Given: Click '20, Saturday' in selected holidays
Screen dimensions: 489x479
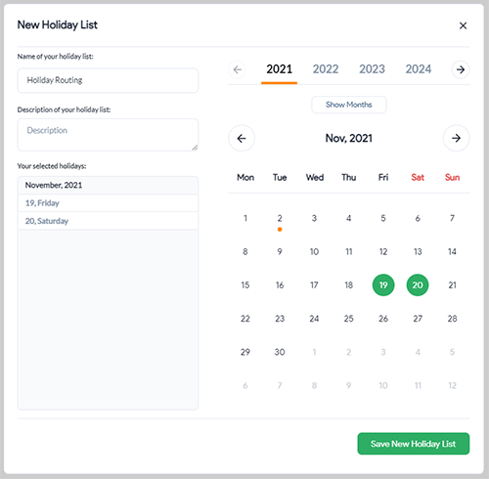Looking at the screenshot, I should click(108, 221).
